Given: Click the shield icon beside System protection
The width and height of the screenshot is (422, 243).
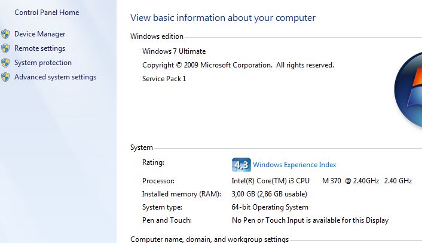Looking at the screenshot, I should tap(5, 63).
